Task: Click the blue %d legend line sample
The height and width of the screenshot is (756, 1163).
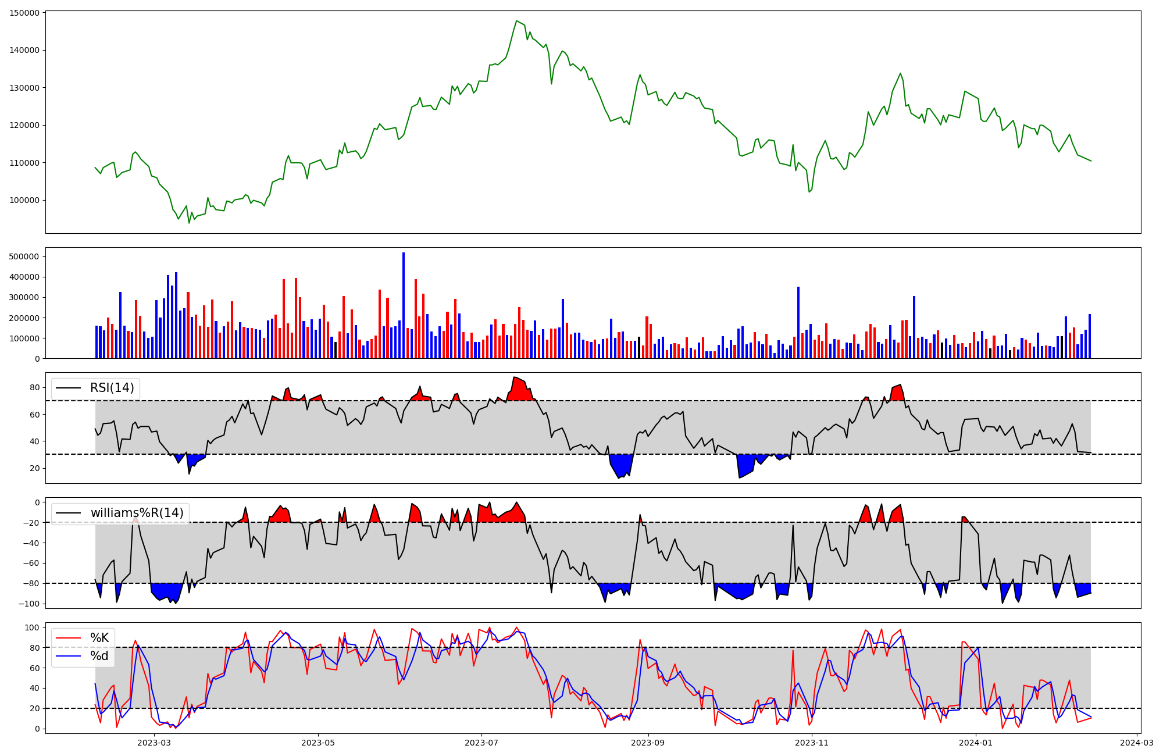Action: click(68, 657)
